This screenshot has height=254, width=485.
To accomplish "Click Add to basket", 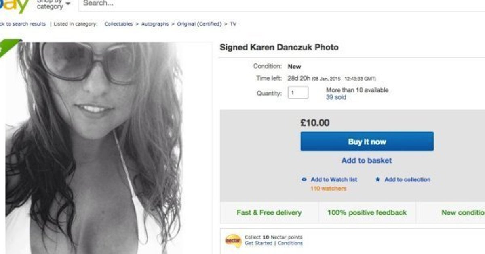I will [367, 160].
